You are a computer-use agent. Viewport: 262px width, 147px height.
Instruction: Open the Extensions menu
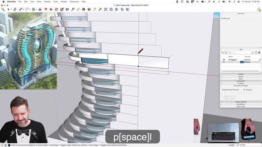[75, 2]
